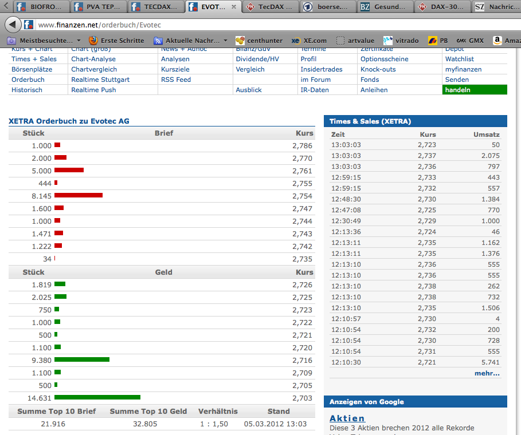The height and width of the screenshot is (435, 521).
Task: Open the mehr... link under Times & Sales
Action: coord(487,373)
